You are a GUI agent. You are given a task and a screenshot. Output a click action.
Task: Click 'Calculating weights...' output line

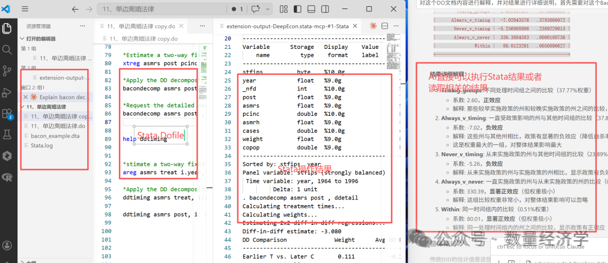pyautogui.click(x=280, y=214)
